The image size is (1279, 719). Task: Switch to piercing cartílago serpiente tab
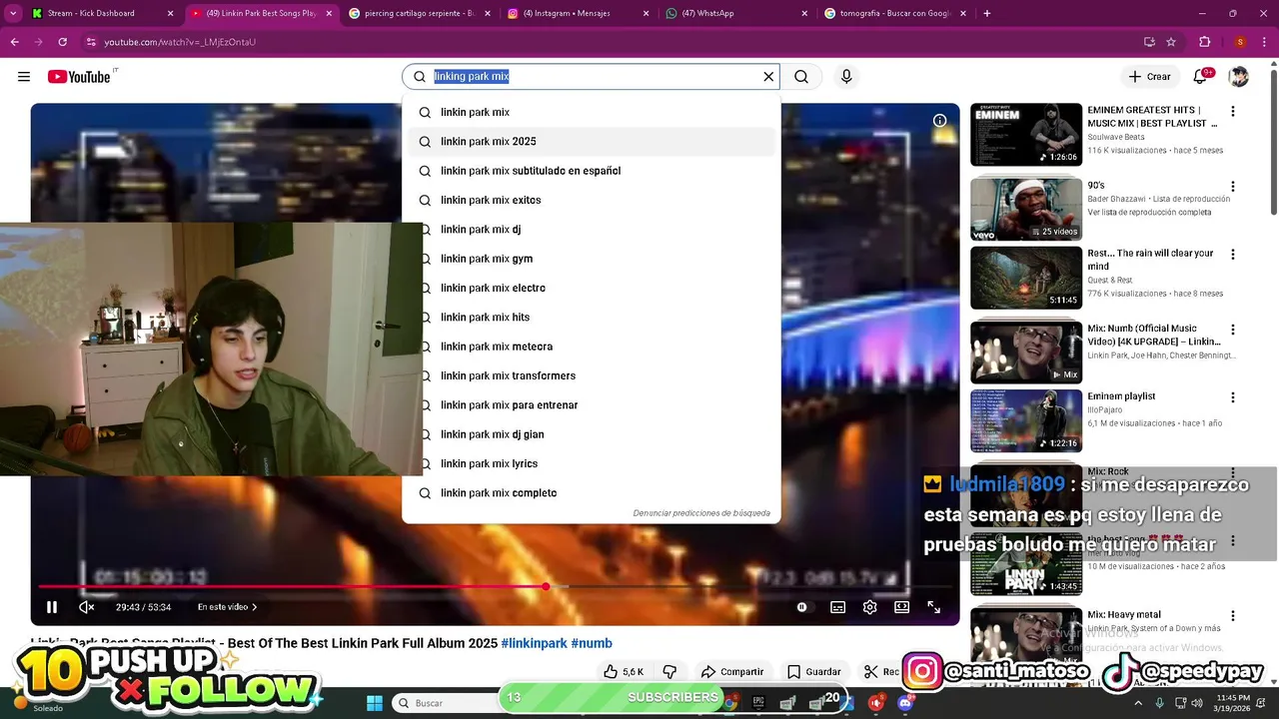point(418,13)
